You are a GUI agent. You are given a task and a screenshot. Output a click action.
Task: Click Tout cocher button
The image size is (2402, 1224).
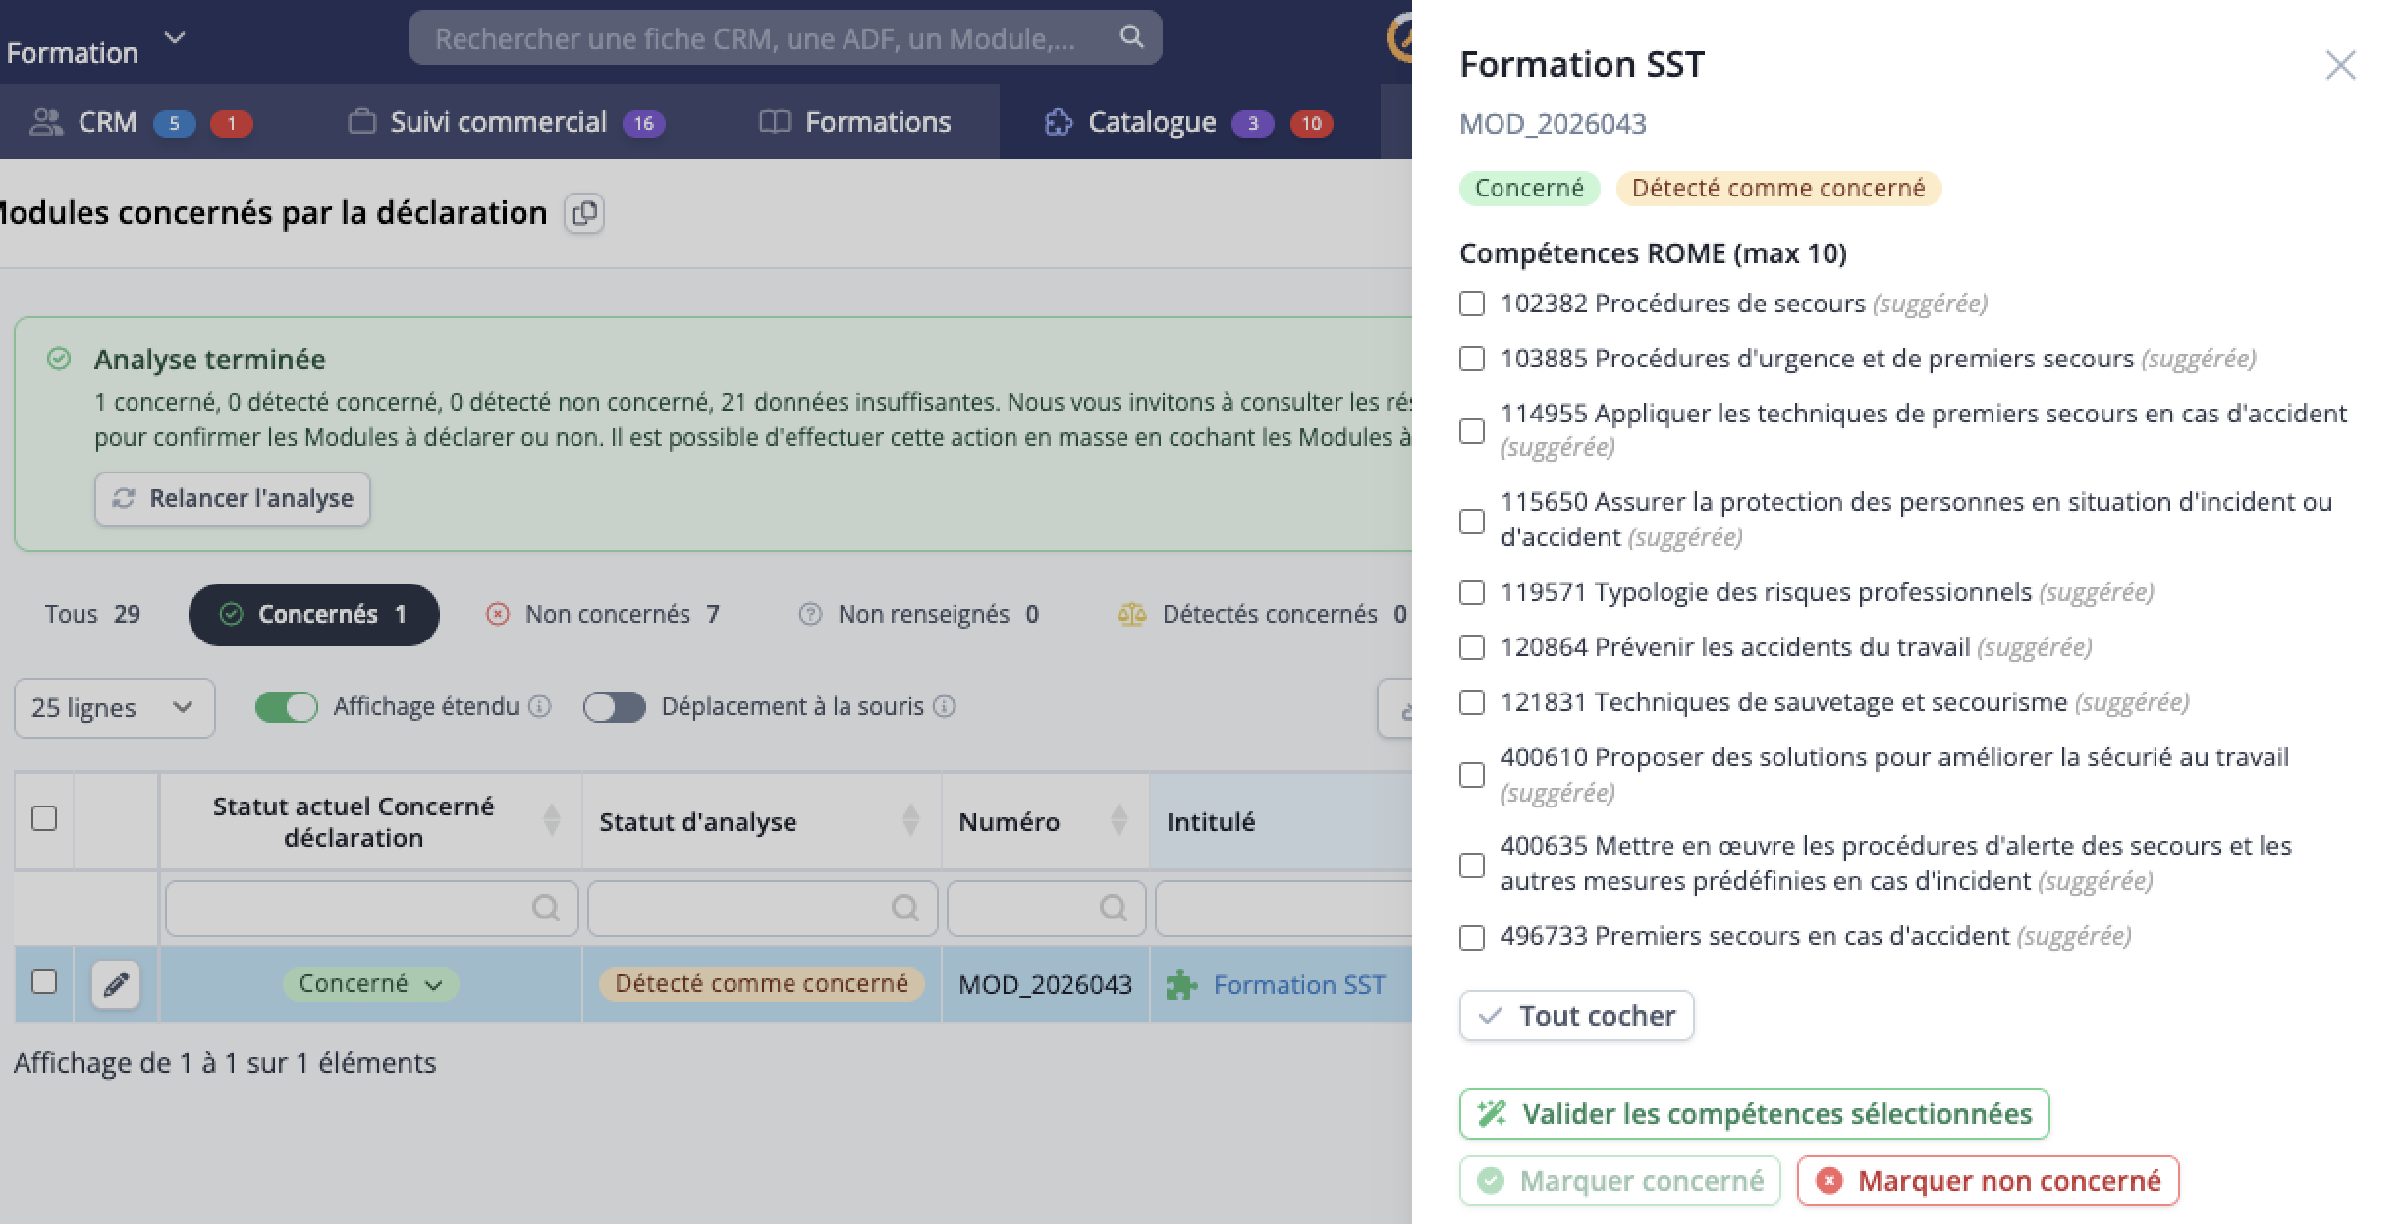click(1576, 1015)
